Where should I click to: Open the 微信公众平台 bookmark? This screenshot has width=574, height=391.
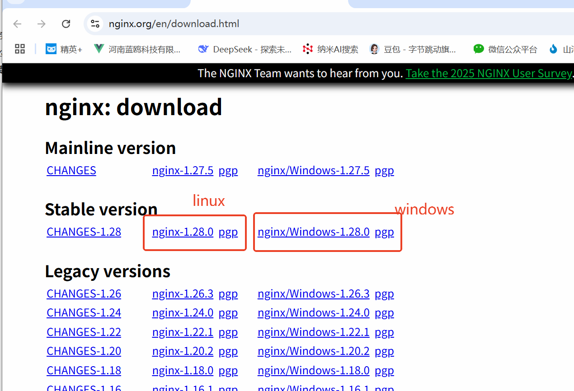[x=505, y=49]
